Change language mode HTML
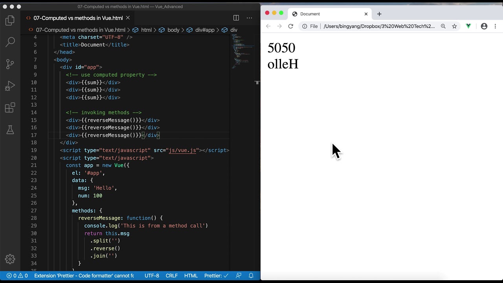503x283 pixels. pyautogui.click(x=191, y=276)
